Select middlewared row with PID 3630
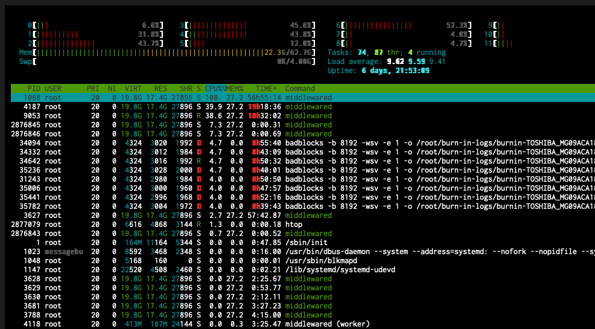 click(x=303, y=297)
